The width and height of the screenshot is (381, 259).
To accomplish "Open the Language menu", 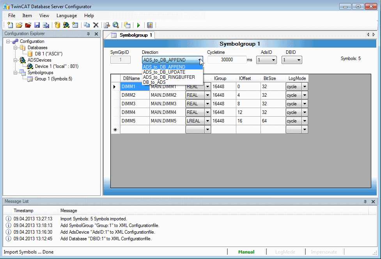I will [67, 16].
